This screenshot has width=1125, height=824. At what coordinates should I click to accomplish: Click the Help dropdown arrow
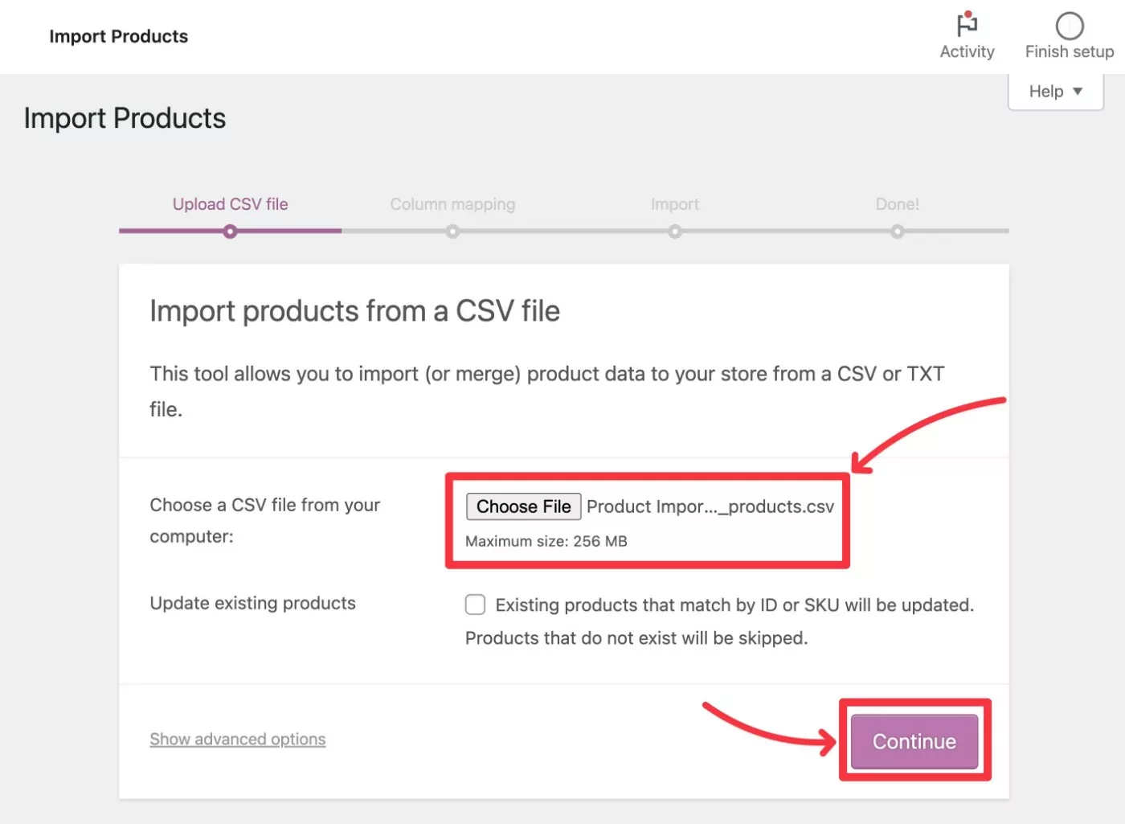pyautogui.click(x=1078, y=92)
